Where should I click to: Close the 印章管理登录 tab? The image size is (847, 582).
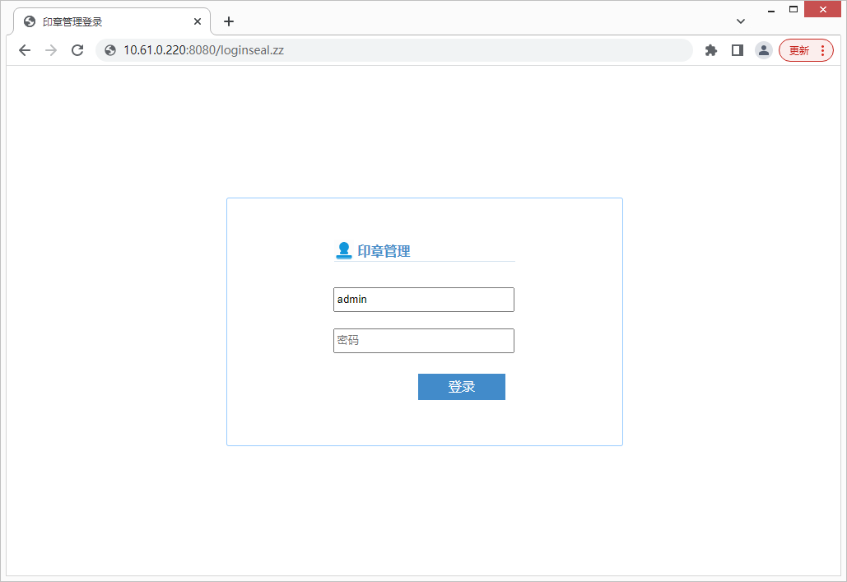point(198,21)
